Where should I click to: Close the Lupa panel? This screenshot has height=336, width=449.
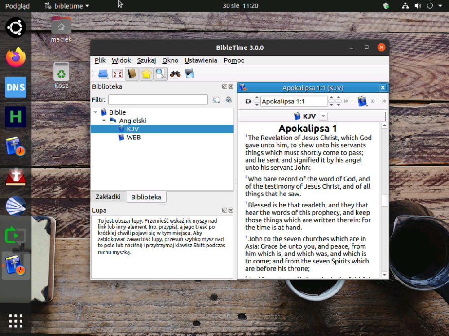pyautogui.click(x=231, y=210)
